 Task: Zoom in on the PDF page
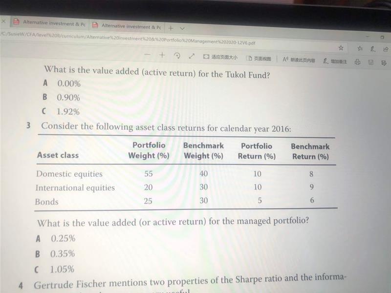point(162,55)
